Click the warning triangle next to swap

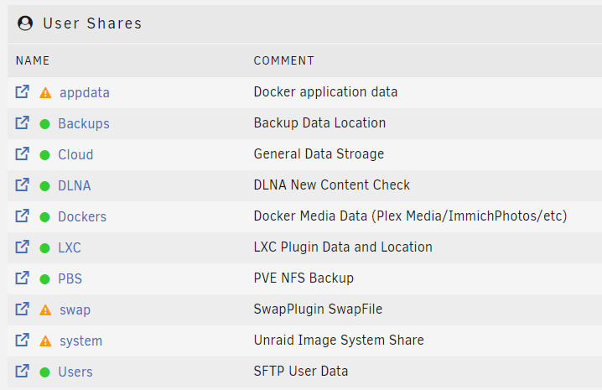coord(45,310)
